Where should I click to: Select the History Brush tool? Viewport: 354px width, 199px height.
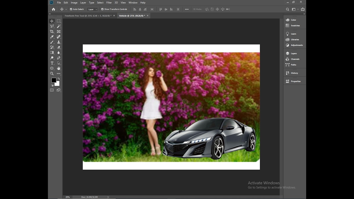pyautogui.click(x=52, y=47)
